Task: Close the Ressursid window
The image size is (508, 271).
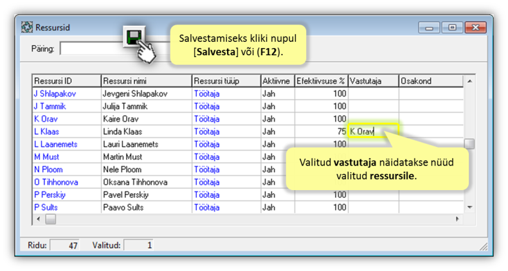Action: (x=475, y=28)
